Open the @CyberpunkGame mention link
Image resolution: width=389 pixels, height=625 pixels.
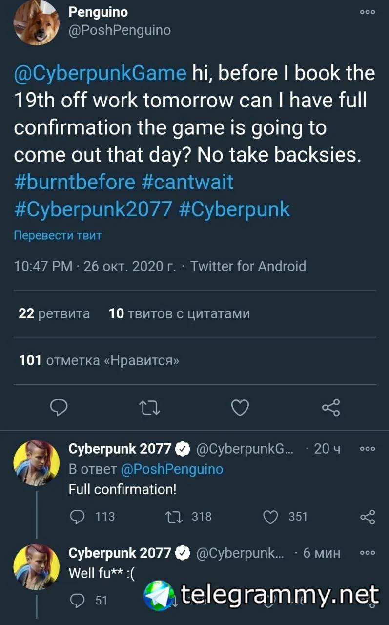(x=100, y=73)
